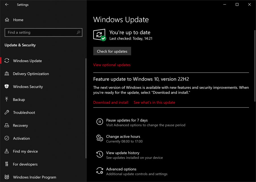The width and height of the screenshot is (256, 182).
Task: Click the Windows Update page heading
Action: pos(121,20)
